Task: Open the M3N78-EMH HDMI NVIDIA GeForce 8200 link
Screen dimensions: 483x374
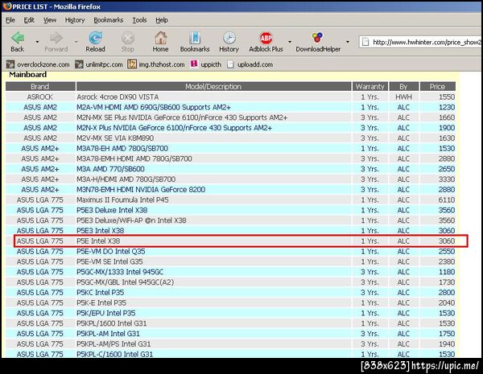Action: click(141, 190)
